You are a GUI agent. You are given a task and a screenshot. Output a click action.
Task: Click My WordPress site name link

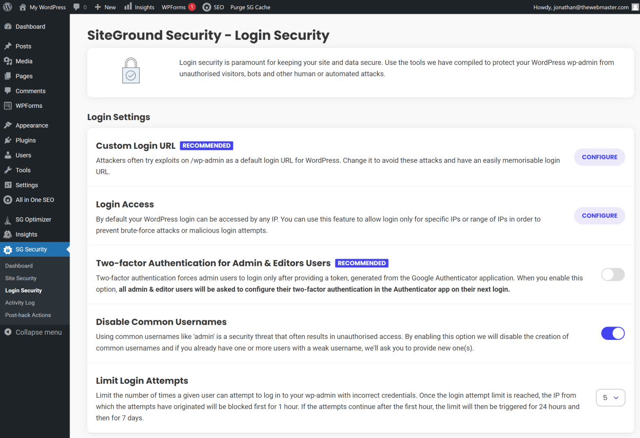pos(48,7)
